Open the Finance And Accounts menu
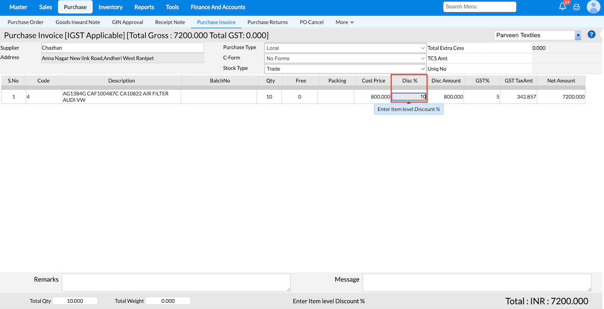 [x=218, y=7]
